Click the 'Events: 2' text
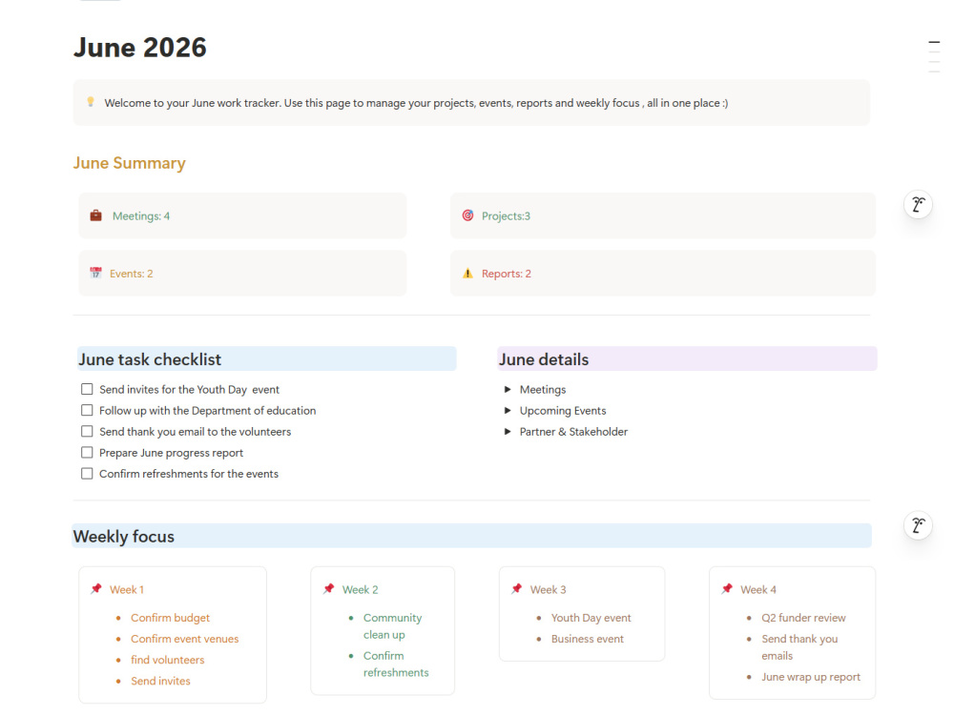This screenshot has height=715, width=954. [132, 274]
